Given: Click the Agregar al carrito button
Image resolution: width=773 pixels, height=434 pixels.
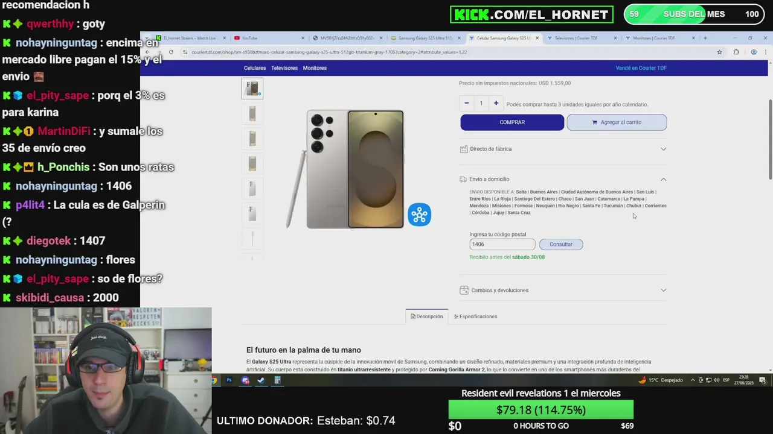Looking at the screenshot, I should pos(617,122).
